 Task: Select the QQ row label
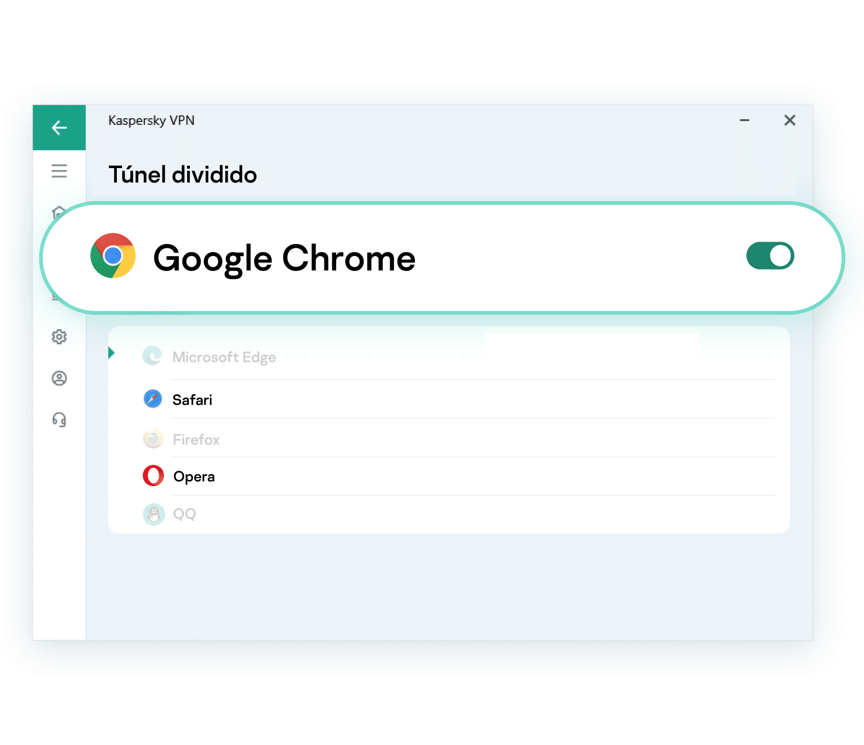click(x=184, y=514)
